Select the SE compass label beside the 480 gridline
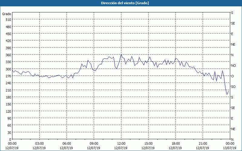This screenshot has width=242, height=151. pos(233,23)
